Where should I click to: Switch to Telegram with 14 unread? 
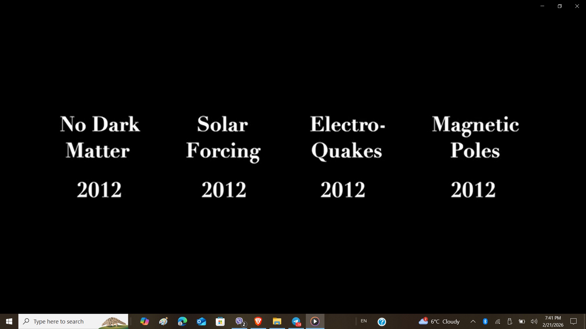click(296, 321)
